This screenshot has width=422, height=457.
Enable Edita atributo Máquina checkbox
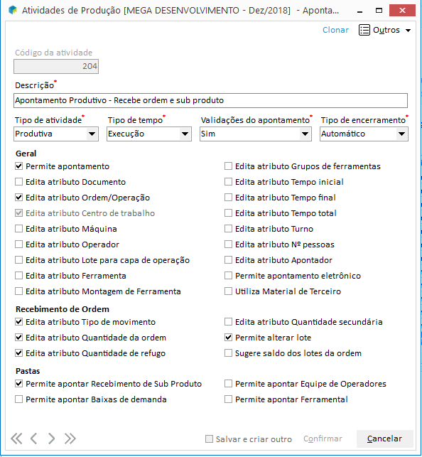pos(19,229)
